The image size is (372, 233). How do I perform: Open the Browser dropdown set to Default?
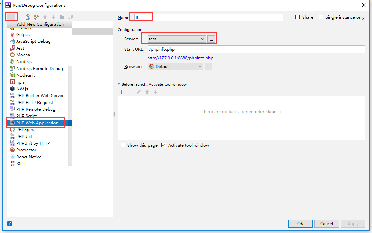(x=175, y=67)
